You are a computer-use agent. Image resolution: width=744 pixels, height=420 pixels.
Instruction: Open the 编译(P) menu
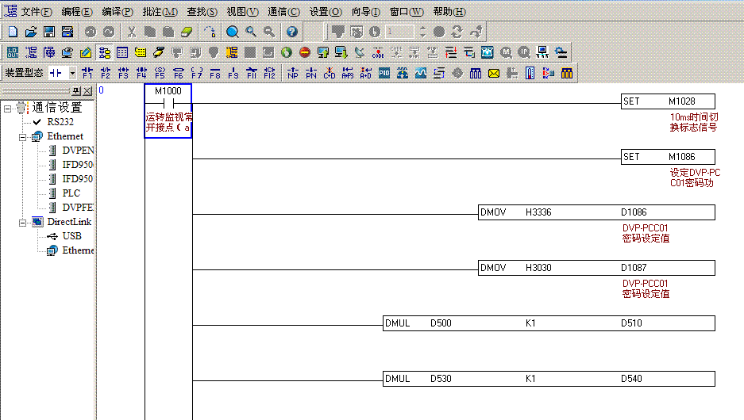click(117, 12)
